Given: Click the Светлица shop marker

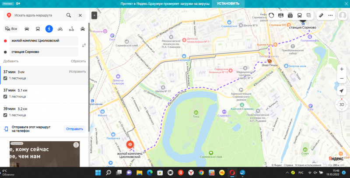Looking at the screenshot, I should (184, 56).
